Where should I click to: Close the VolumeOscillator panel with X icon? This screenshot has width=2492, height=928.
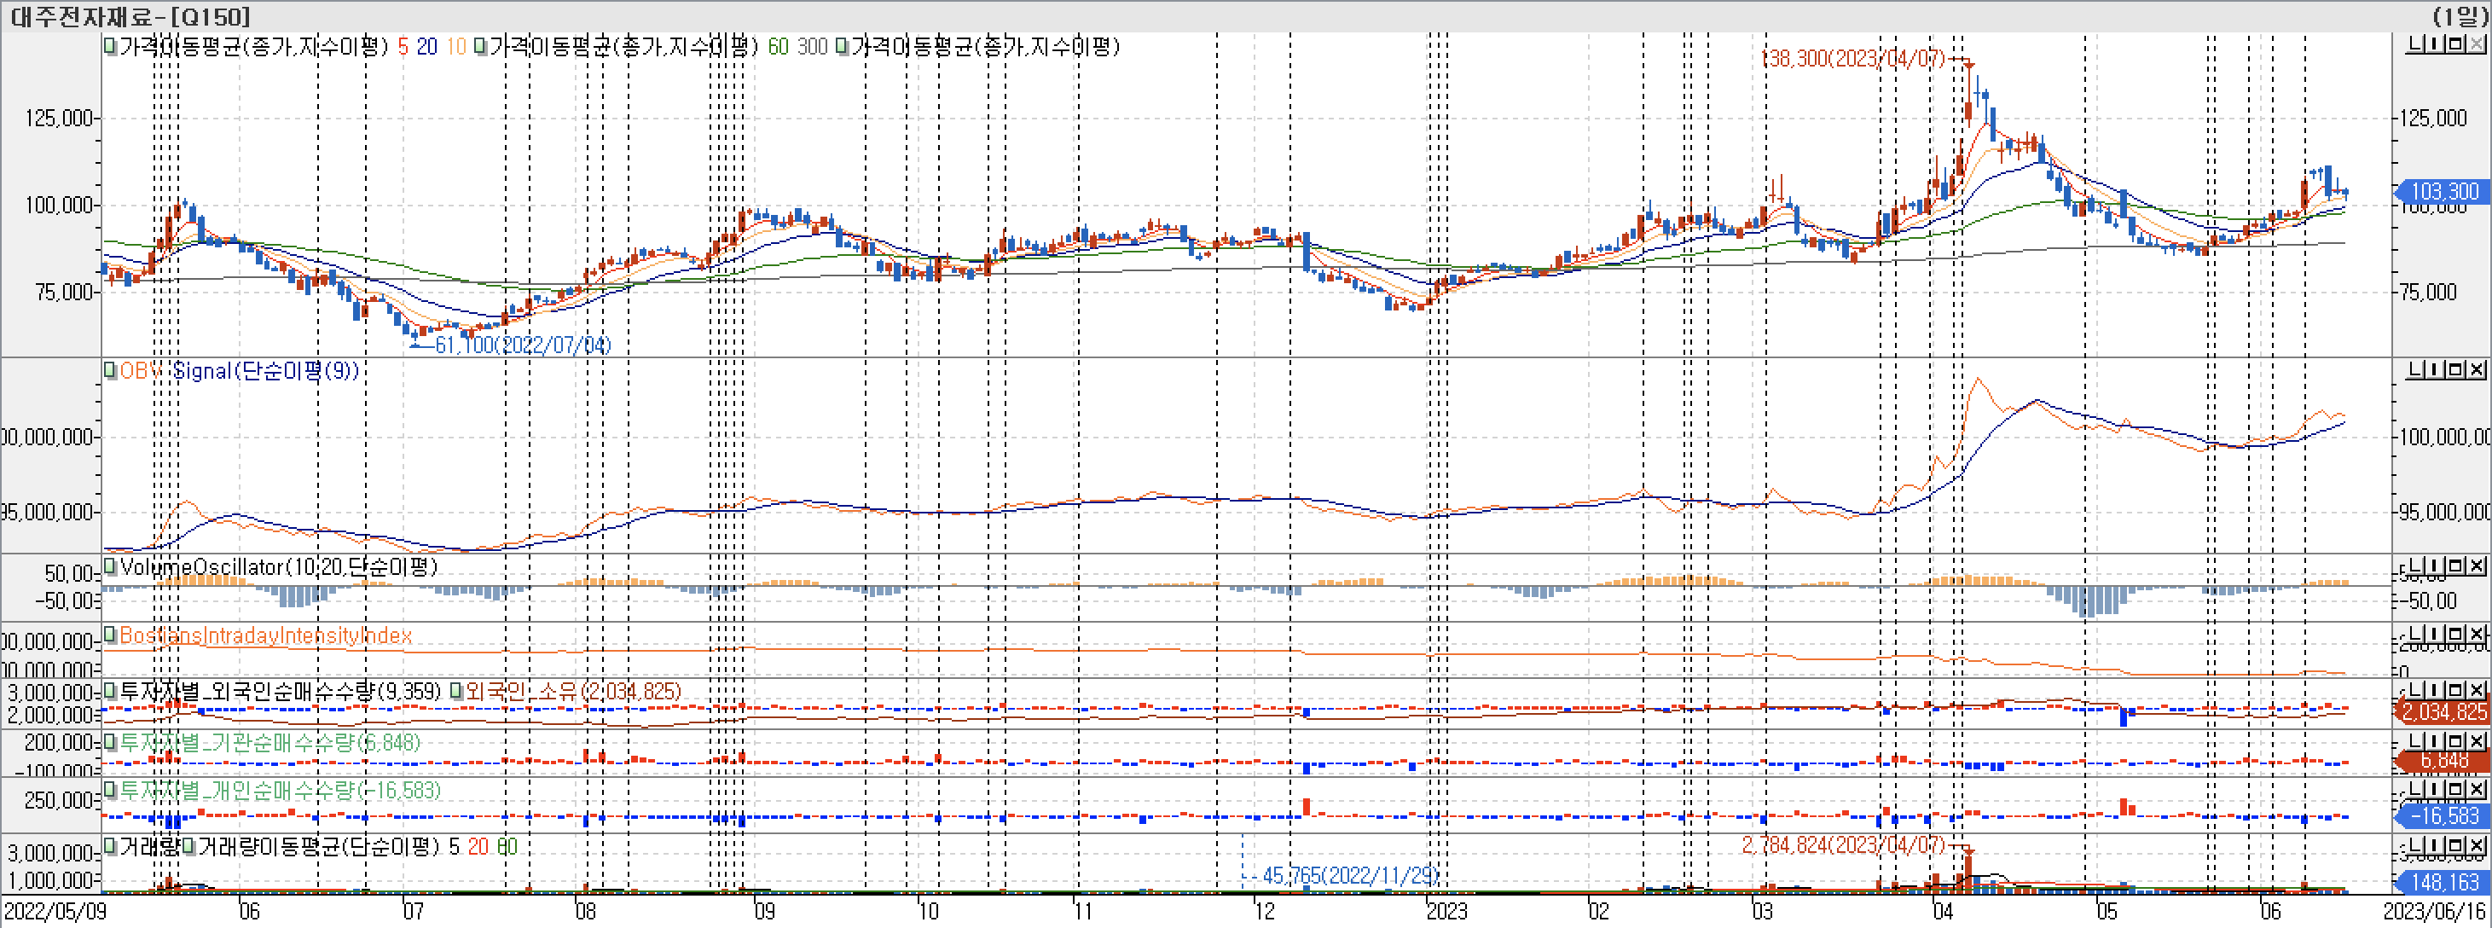[2477, 565]
